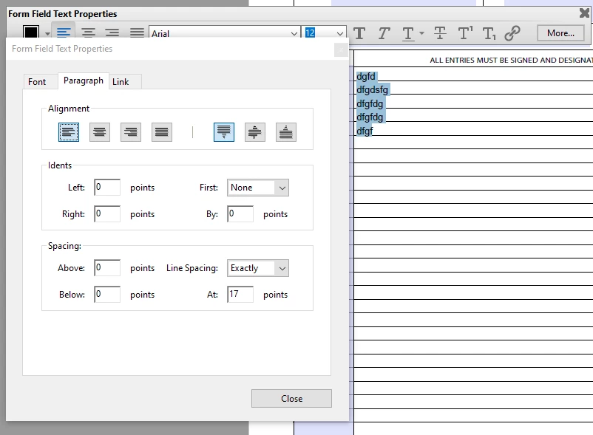This screenshot has width=593, height=435.
Task: Click the More... button
Action: (560, 33)
